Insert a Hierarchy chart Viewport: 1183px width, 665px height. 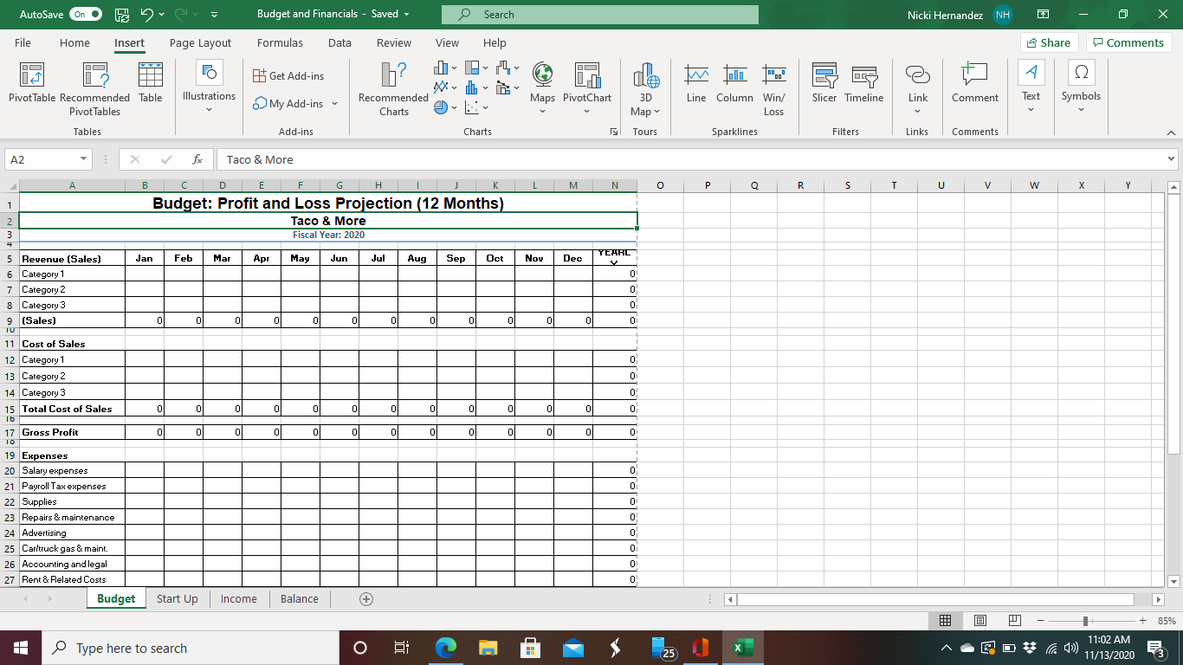pos(475,68)
